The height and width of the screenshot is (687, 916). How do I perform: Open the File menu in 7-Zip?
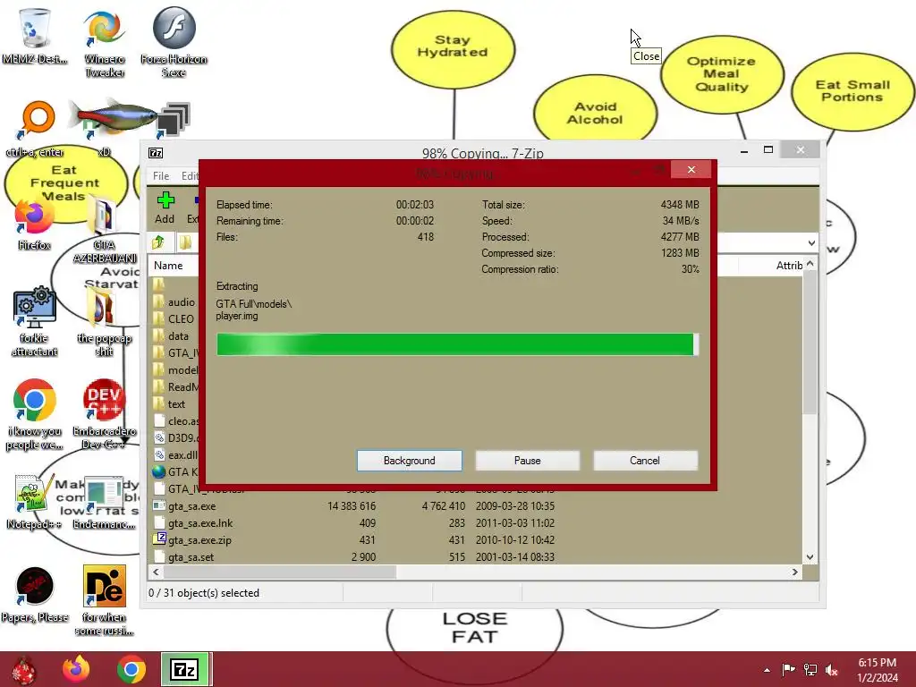(x=161, y=176)
